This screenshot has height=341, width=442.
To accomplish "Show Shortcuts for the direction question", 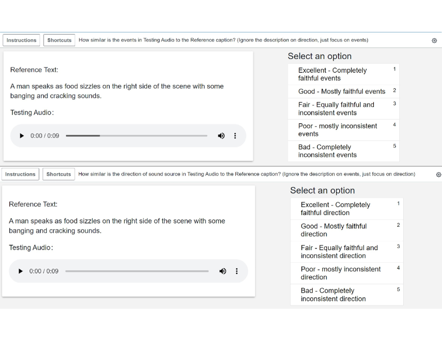I will 59,174.
